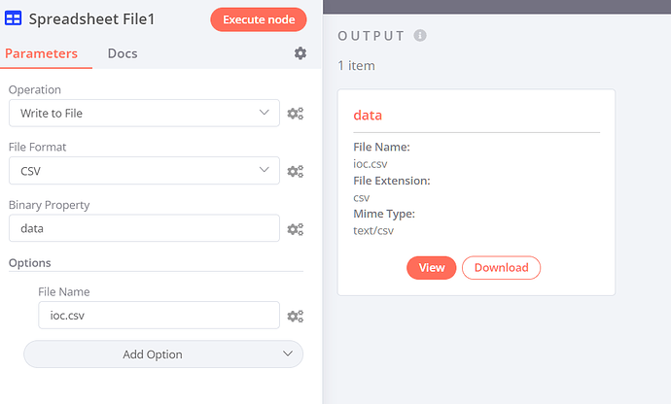The image size is (671, 404).
Task: Click the Binary Property input field
Action: (144, 228)
